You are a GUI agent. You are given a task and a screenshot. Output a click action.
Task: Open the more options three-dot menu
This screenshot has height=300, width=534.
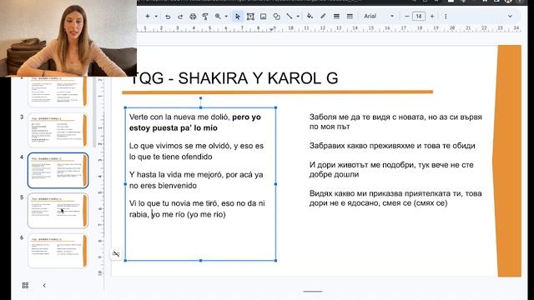(x=446, y=17)
